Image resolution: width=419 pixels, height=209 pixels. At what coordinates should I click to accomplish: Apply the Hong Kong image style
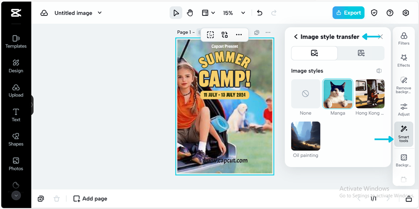[370, 94]
